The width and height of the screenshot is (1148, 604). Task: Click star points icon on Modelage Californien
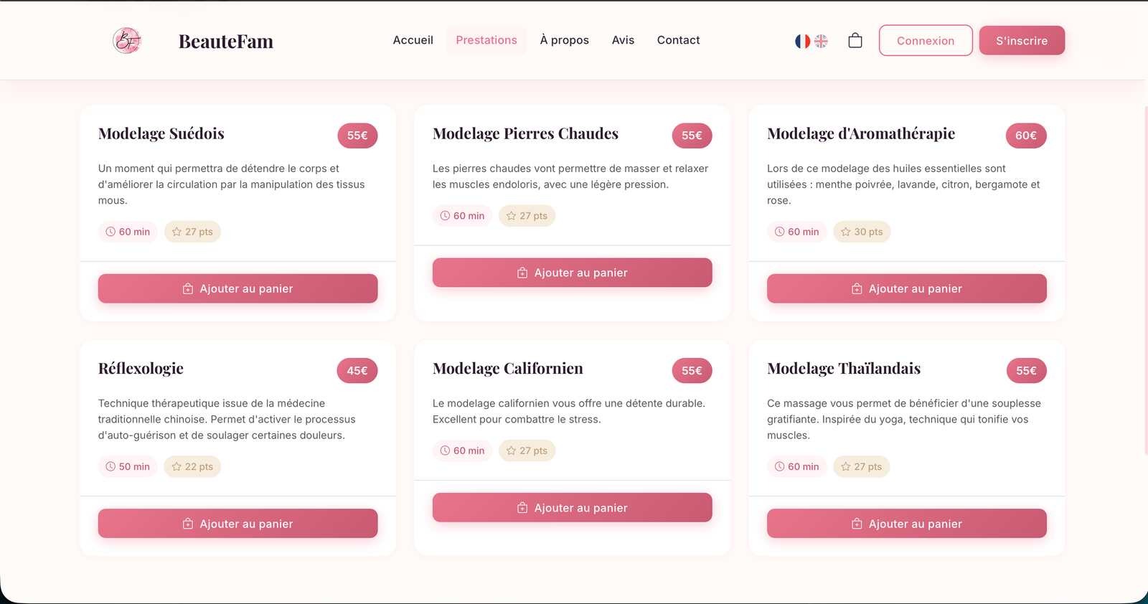tap(512, 451)
